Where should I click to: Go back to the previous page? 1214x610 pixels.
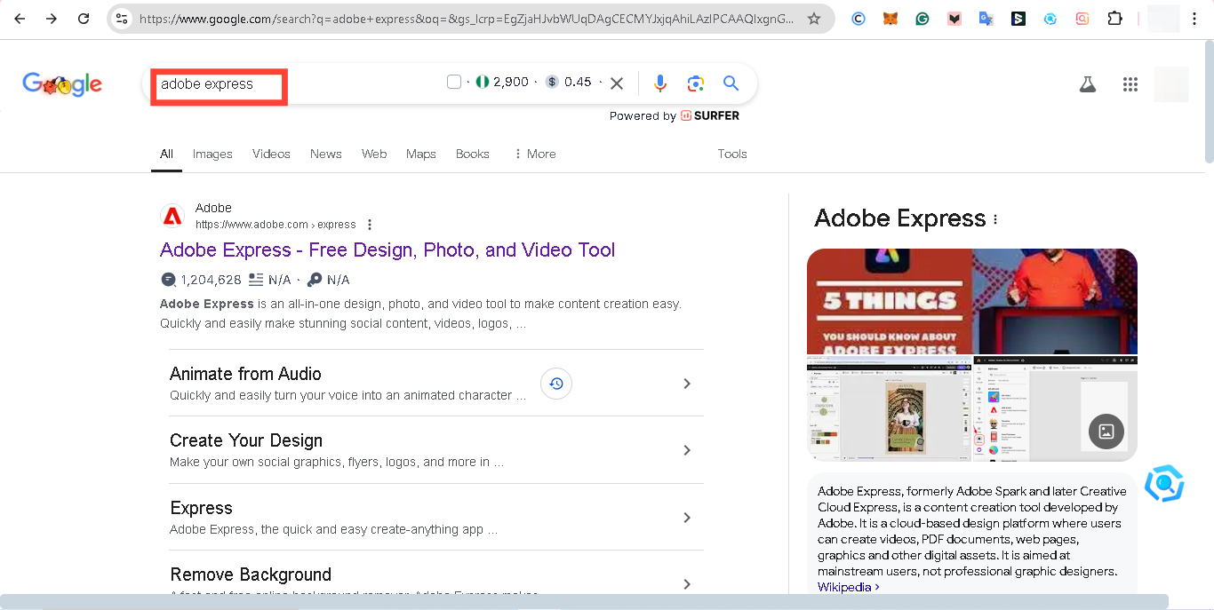tap(20, 19)
